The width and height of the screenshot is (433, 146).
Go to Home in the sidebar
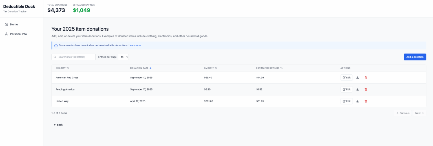(14, 24)
